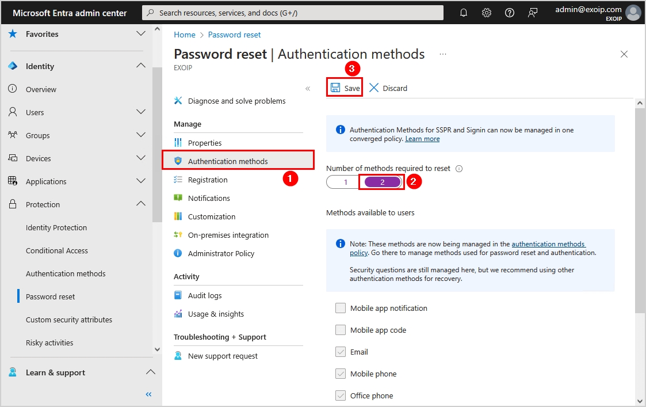Save the authentication methods changes
This screenshot has width=646, height=407.
345,88
